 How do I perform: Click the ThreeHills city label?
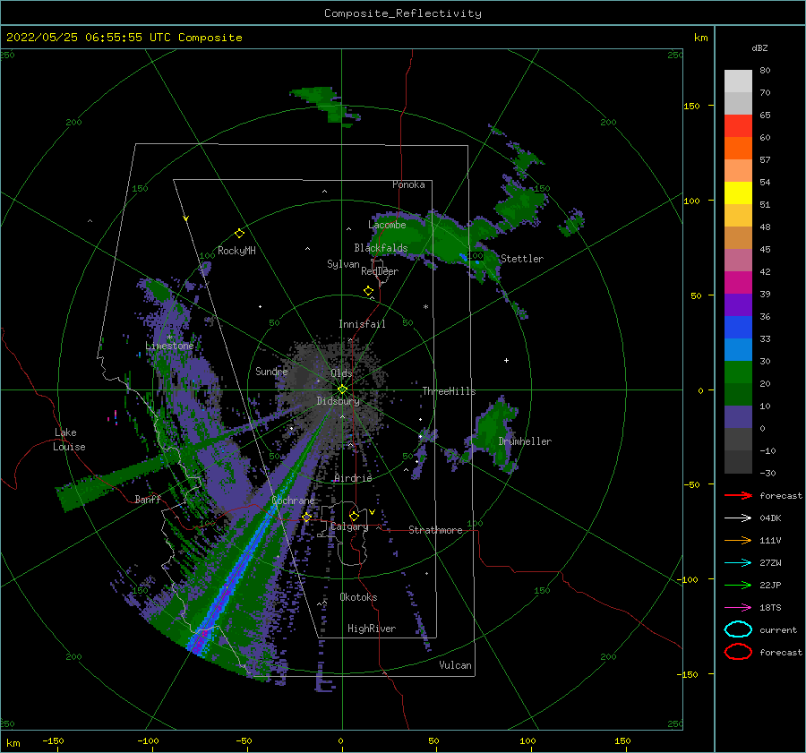449,391
